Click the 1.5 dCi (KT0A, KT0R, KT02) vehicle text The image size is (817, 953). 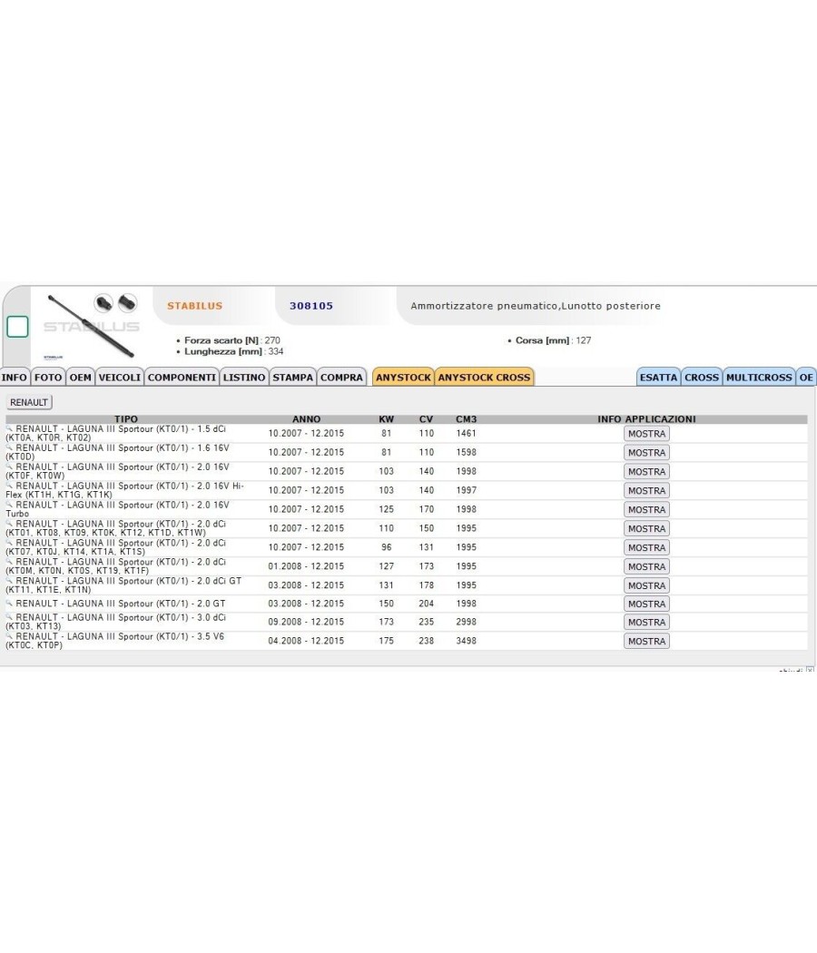point(115,433)
